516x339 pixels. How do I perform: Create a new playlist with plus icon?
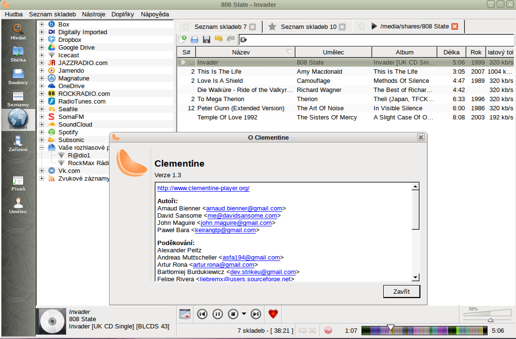click(182, 39)
